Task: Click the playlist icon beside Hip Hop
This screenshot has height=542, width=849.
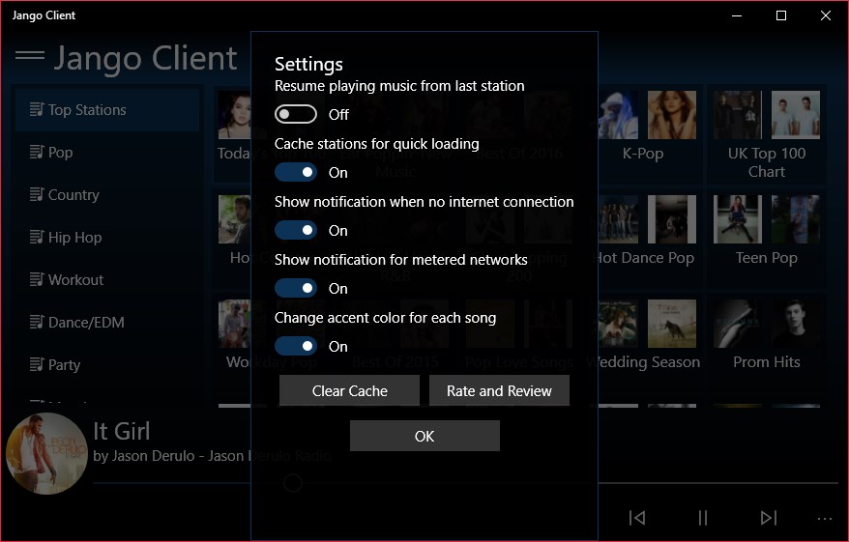Action: coord(37,237)
